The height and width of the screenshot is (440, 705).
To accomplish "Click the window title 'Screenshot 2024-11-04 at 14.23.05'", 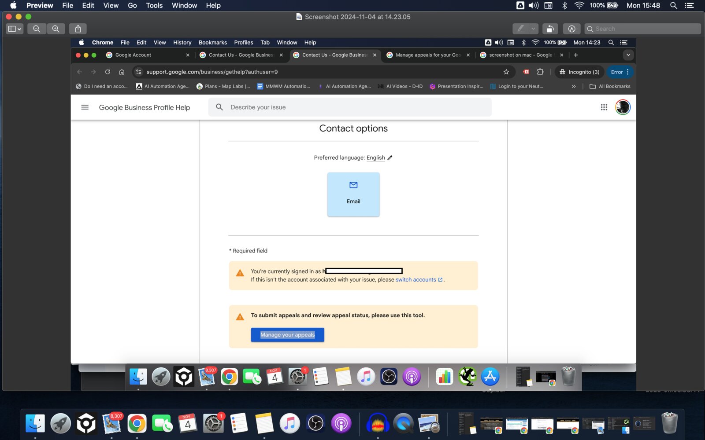I will (x=357, y=17).
